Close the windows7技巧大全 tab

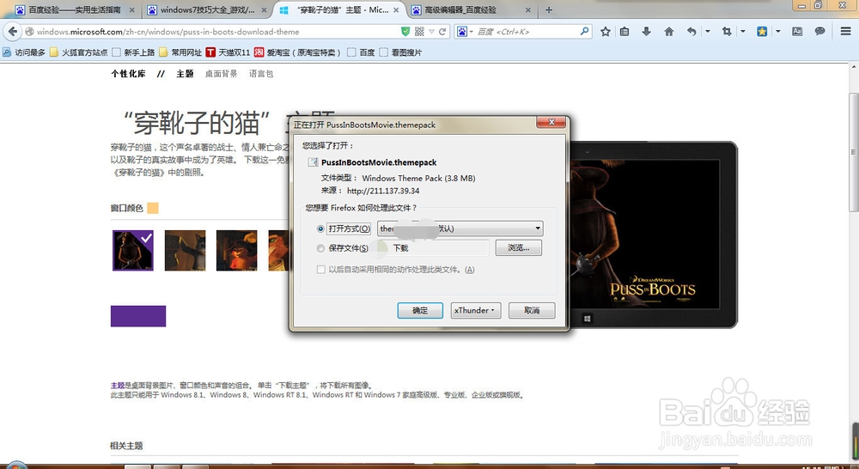click(x=265, y=9)
